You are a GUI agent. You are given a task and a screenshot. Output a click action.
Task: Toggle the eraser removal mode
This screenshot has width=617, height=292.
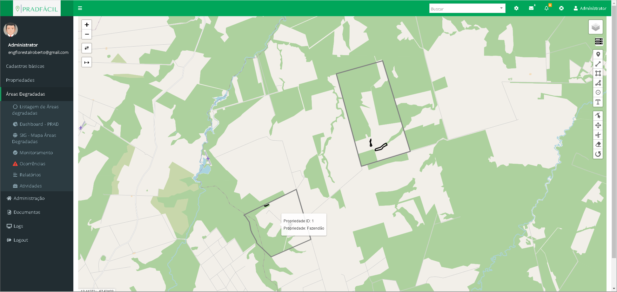[598, 144]
